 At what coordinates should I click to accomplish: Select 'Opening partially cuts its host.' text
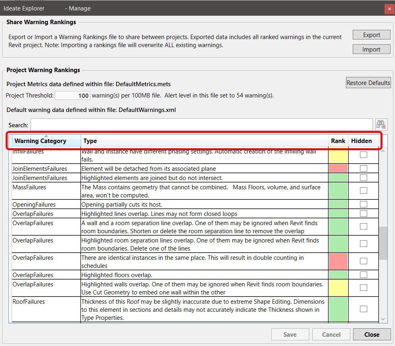[122, 204]
